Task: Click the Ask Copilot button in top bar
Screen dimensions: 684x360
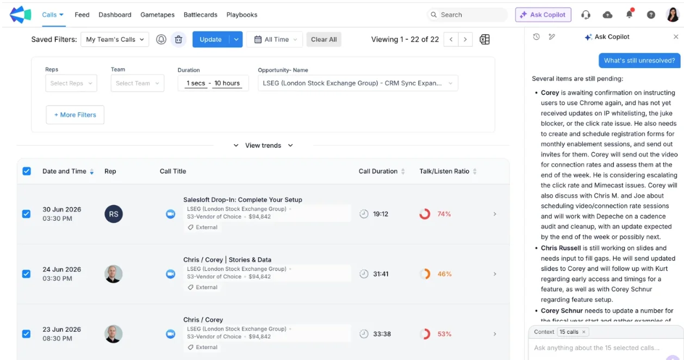Action: (543, 15)
